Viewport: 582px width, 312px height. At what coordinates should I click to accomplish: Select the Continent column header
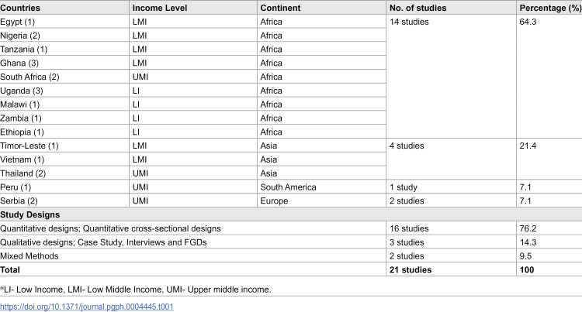pyautogui.click(x=280, y=8)
